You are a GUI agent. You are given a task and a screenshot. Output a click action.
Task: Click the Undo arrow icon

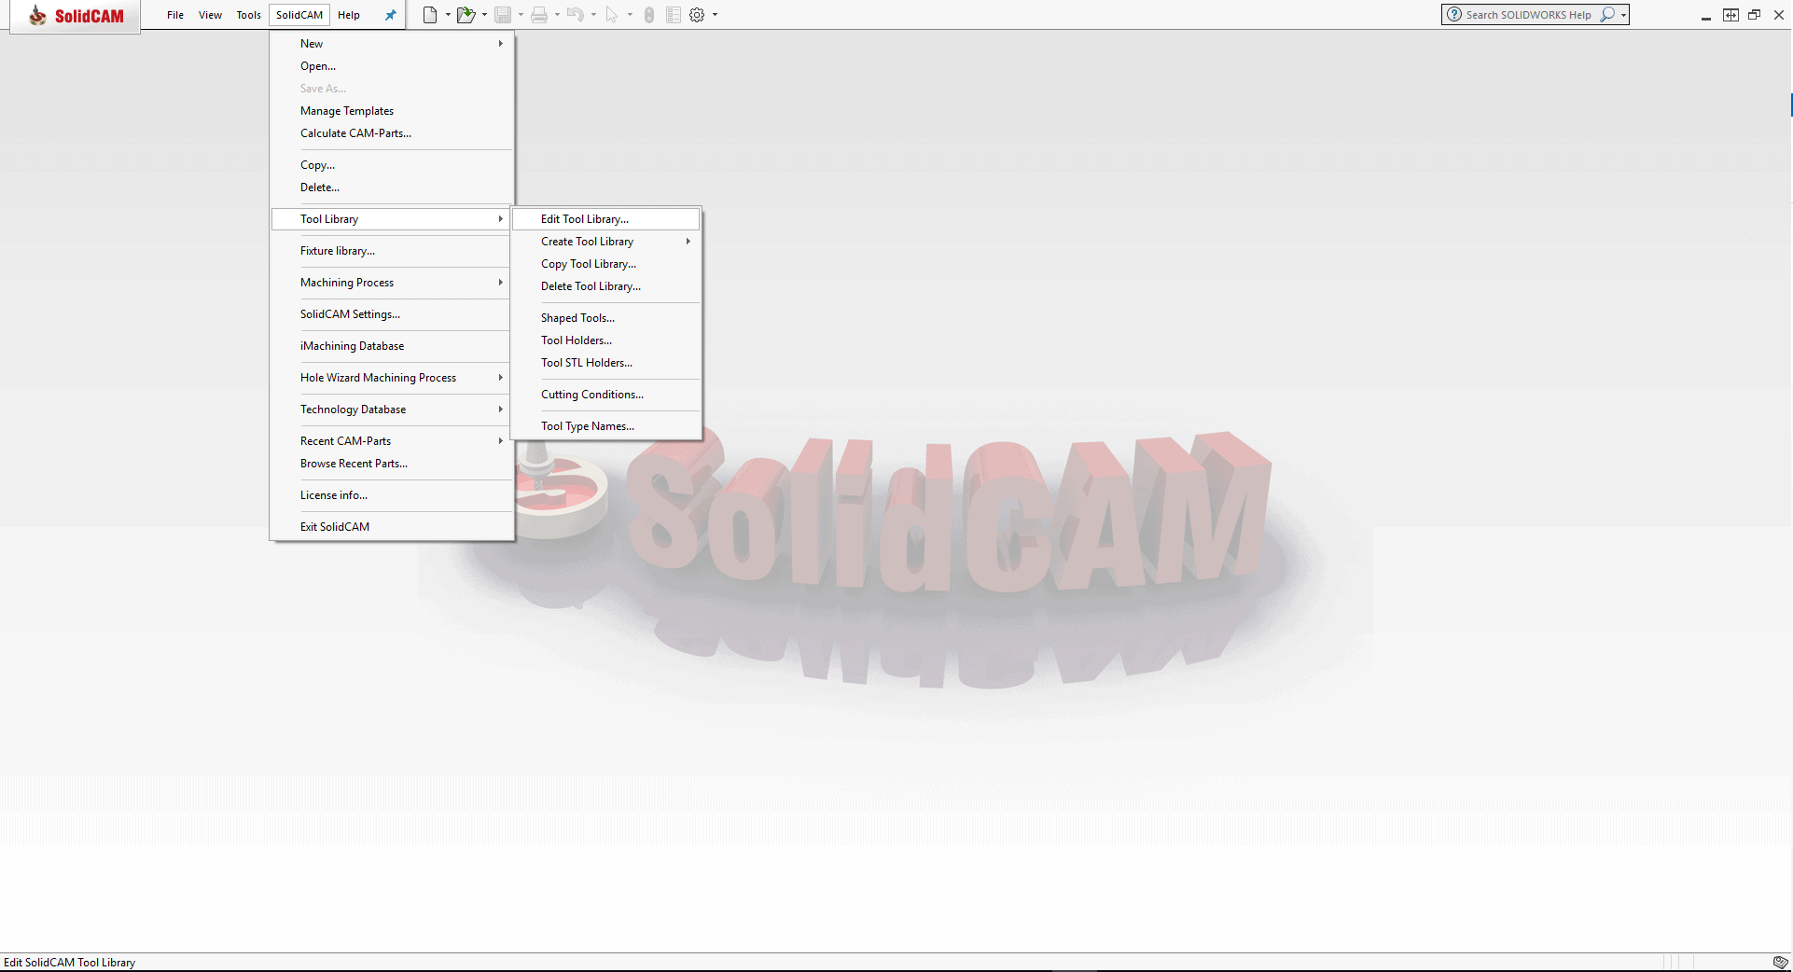point(576,15)
